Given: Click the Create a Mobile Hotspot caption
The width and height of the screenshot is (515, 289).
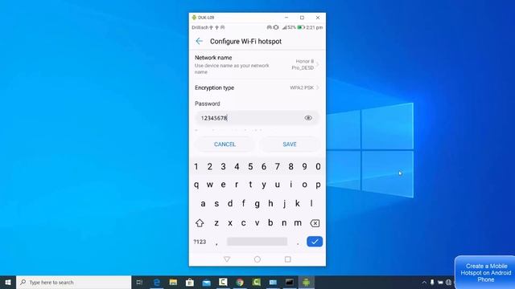Looking at the screenshot, I should click(485, 273).
